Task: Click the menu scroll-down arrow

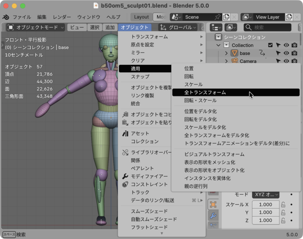Action: (162, 234)
